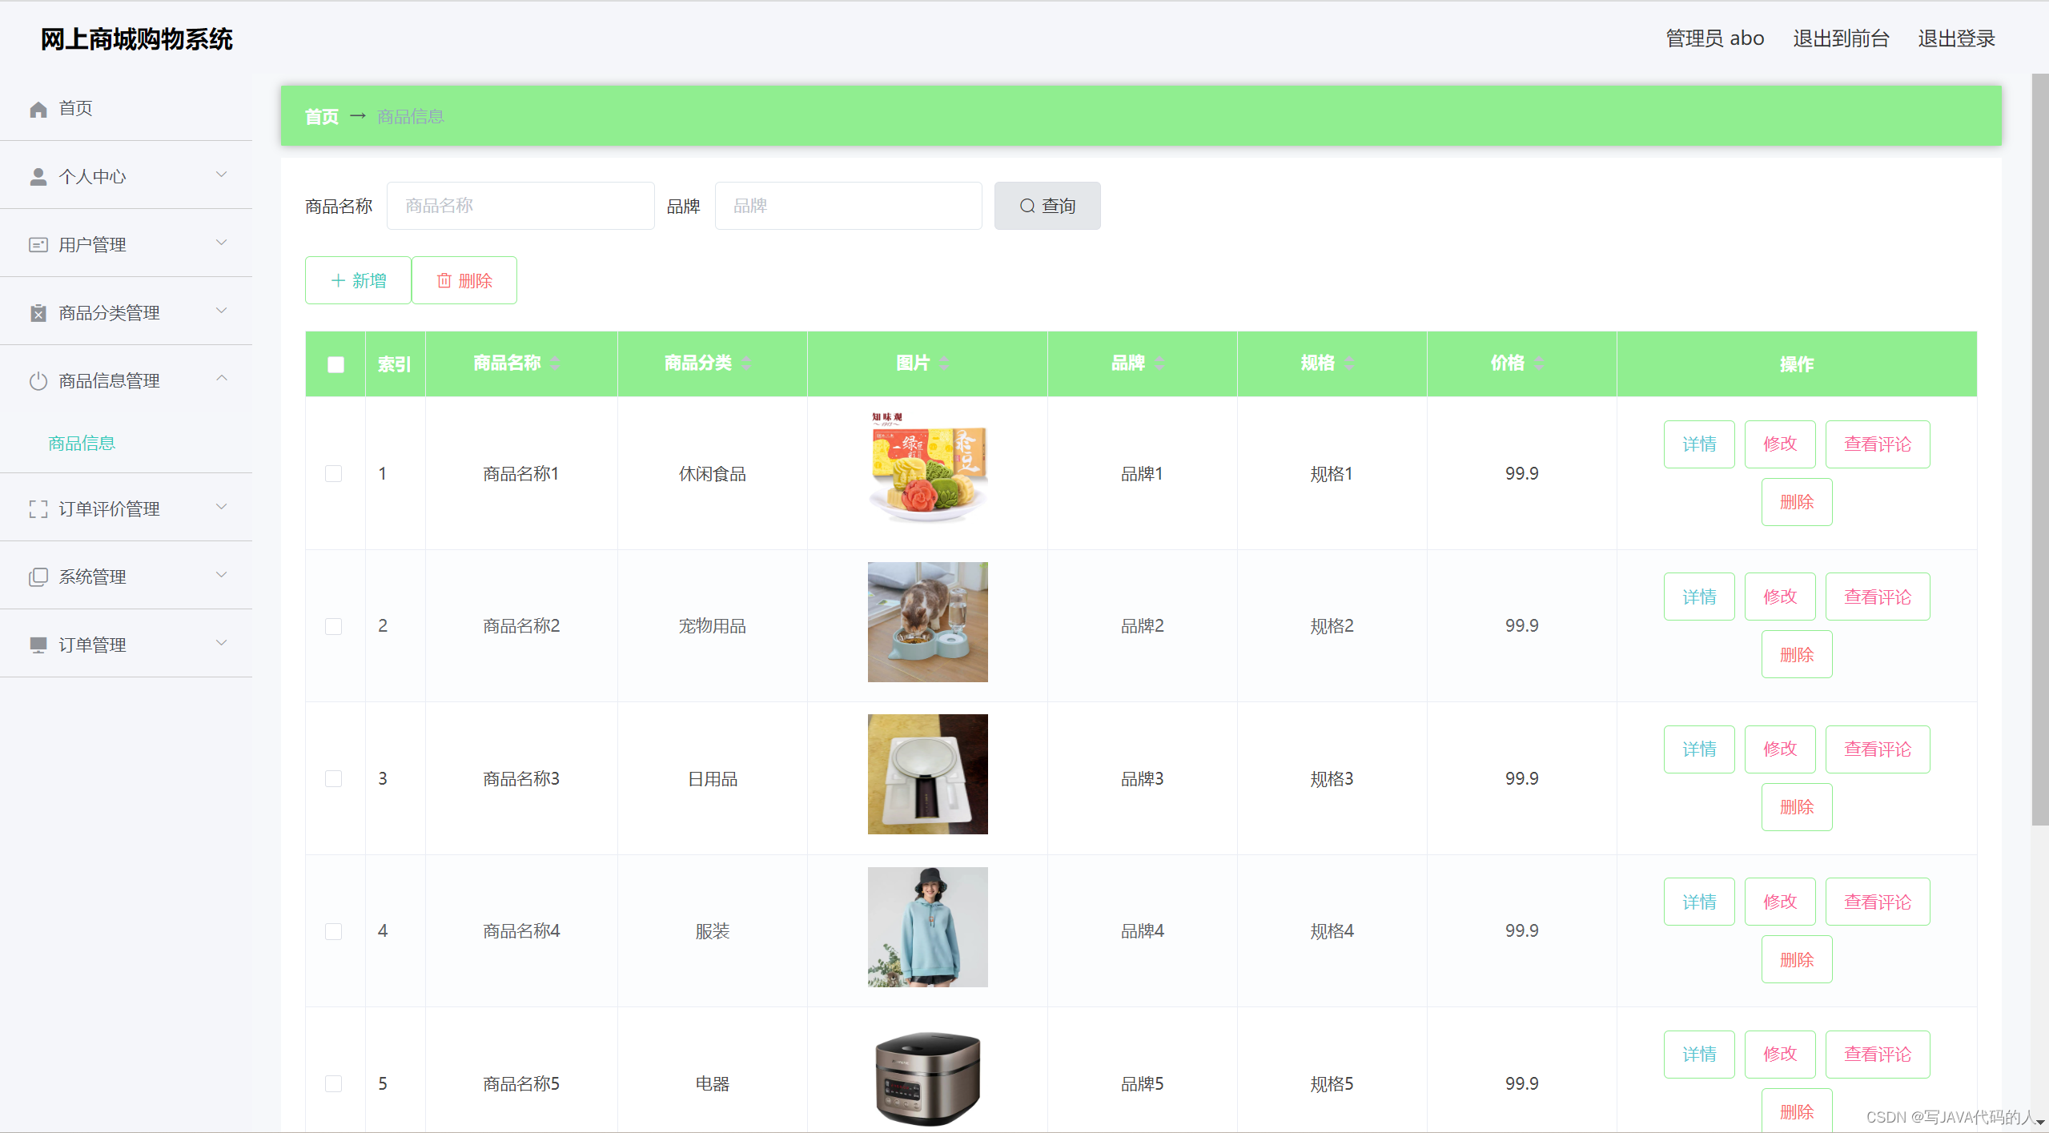Check the row for 商品名称1

point(334,474)
